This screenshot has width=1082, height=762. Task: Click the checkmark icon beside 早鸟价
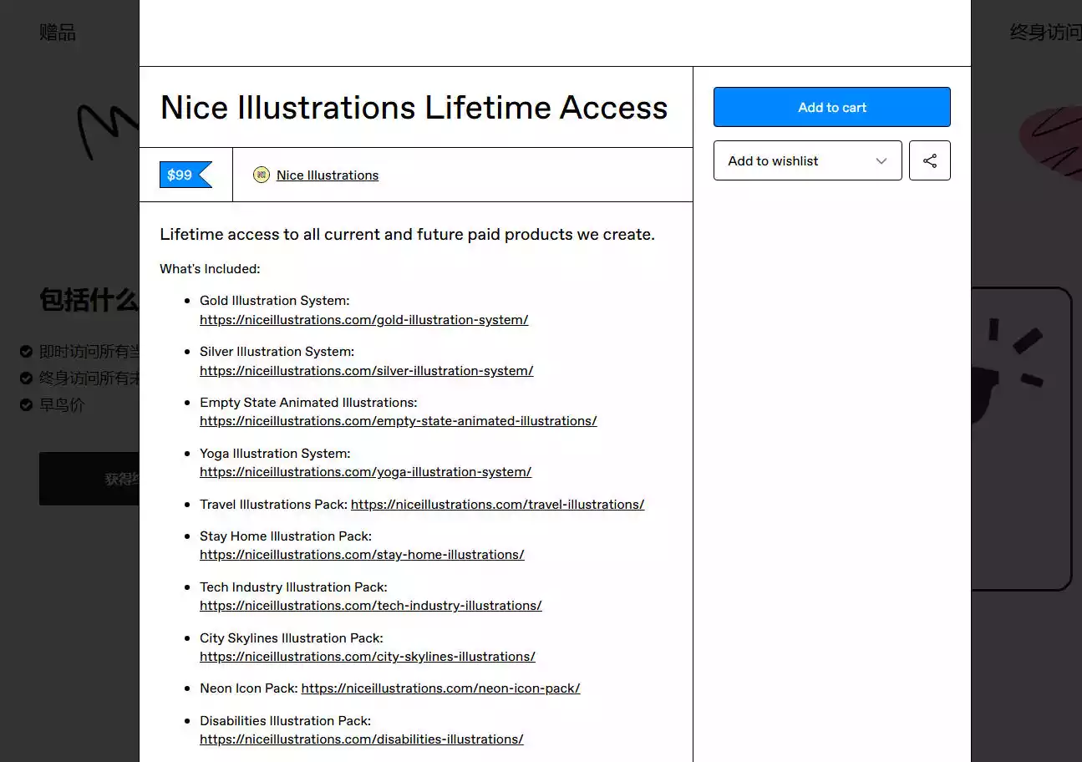26,405
